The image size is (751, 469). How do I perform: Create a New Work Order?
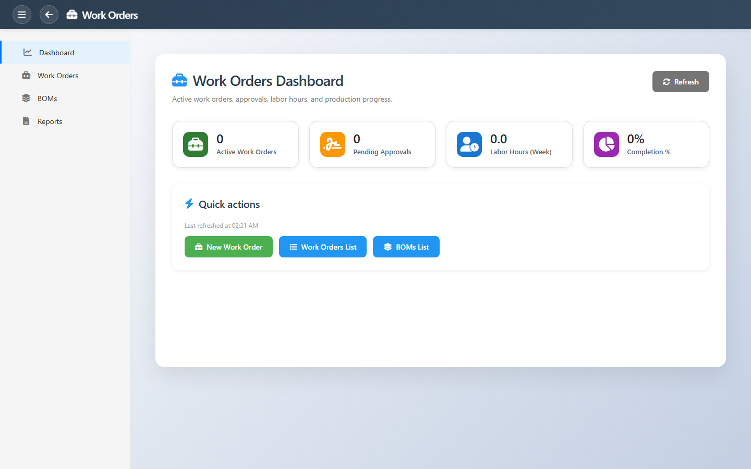coord(228,247)
